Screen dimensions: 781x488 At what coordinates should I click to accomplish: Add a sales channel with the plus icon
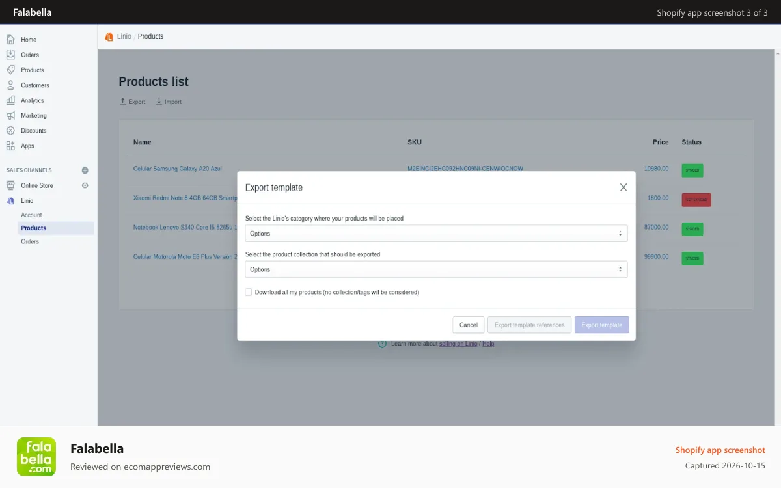[x=85, y=170]
